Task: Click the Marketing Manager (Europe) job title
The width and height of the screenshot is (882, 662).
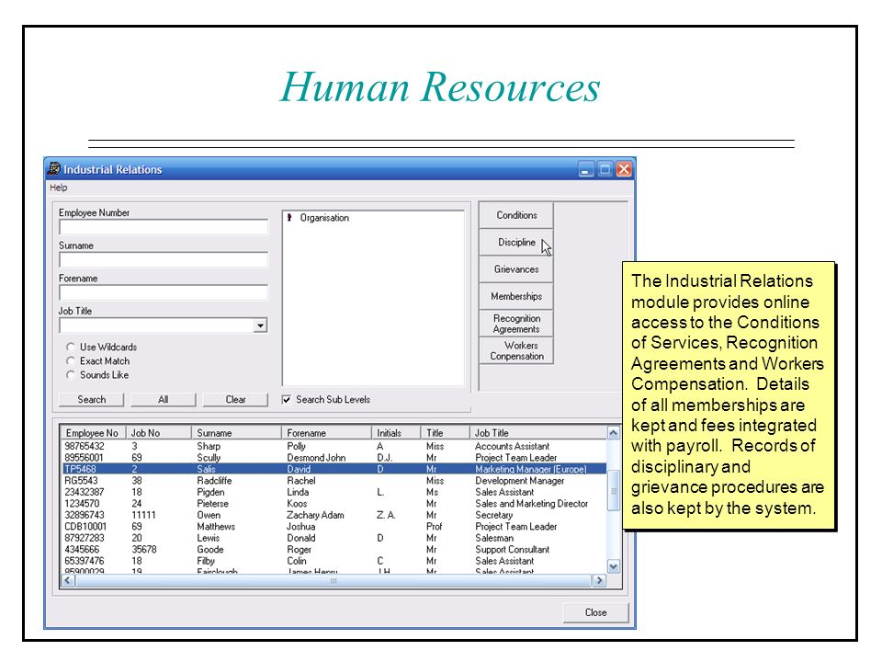Action: click(530, 469)
